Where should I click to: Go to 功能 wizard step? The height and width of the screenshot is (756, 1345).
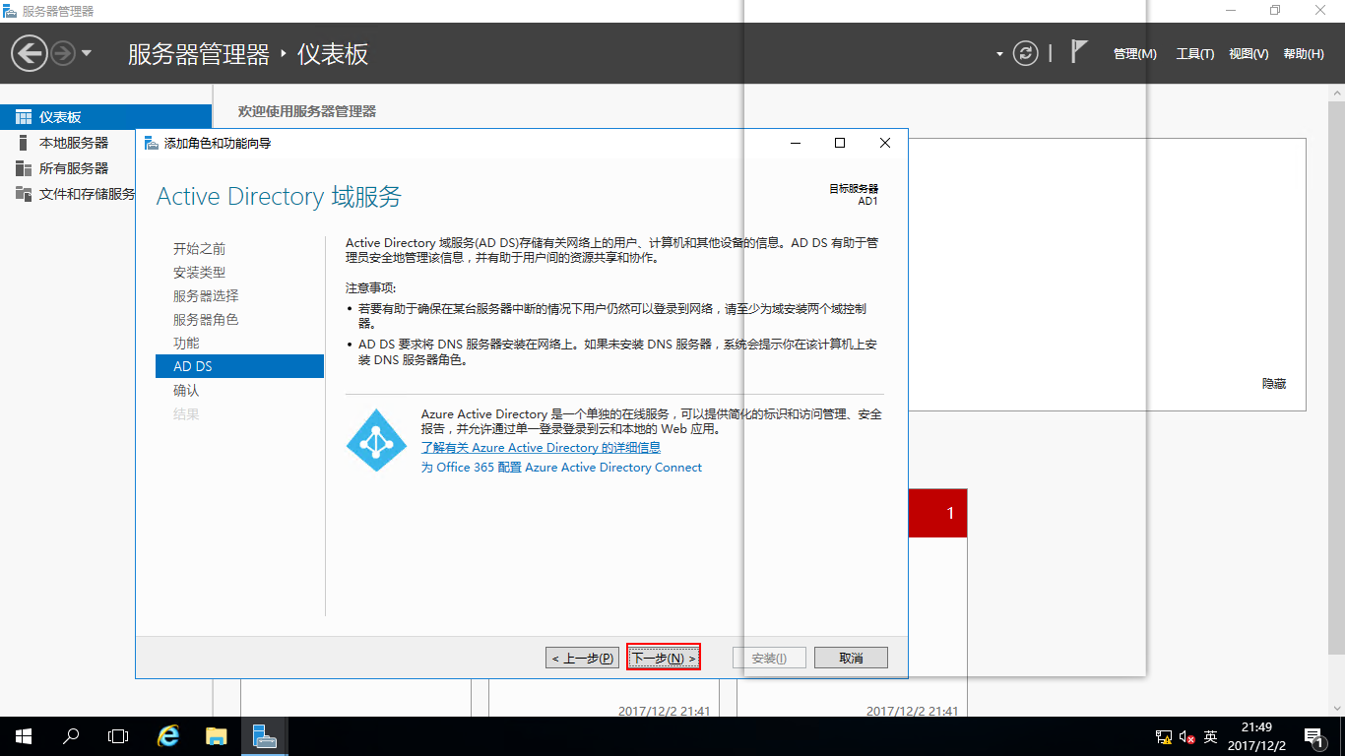pos(186,344)
